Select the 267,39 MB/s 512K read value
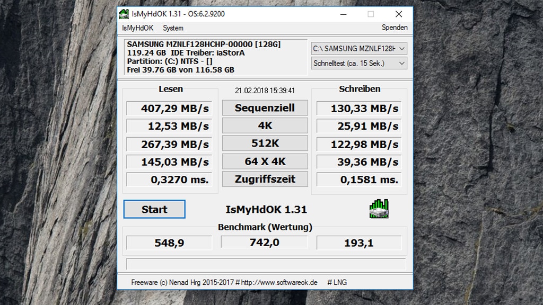This screenshot has width=543, height=305. pyautogui.click(x=169, y=144)
